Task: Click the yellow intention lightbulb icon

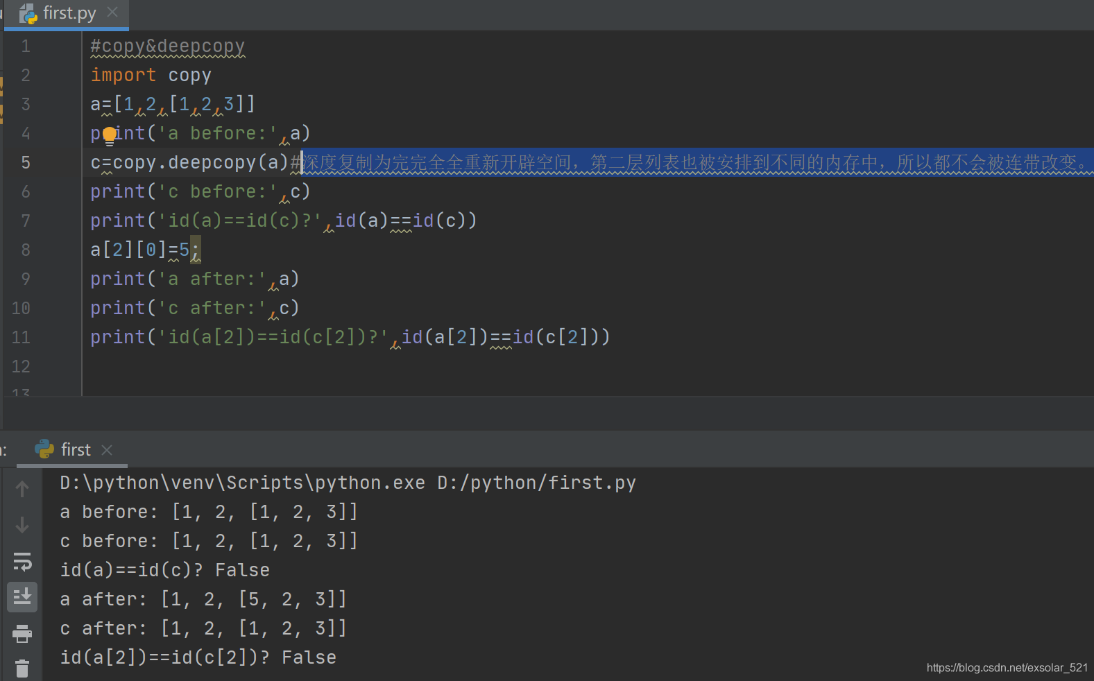Action: coord(110,135)
